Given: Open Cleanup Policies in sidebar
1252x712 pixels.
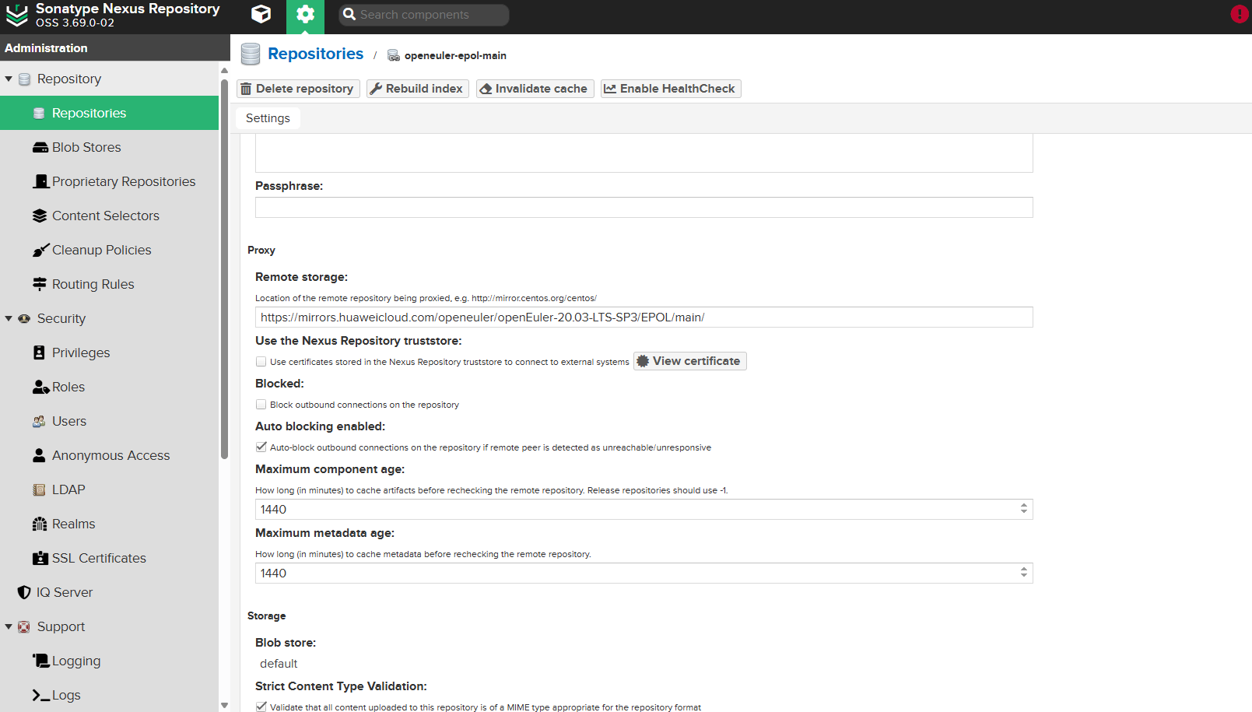Looking at the screenshot, I should (101, 250).
